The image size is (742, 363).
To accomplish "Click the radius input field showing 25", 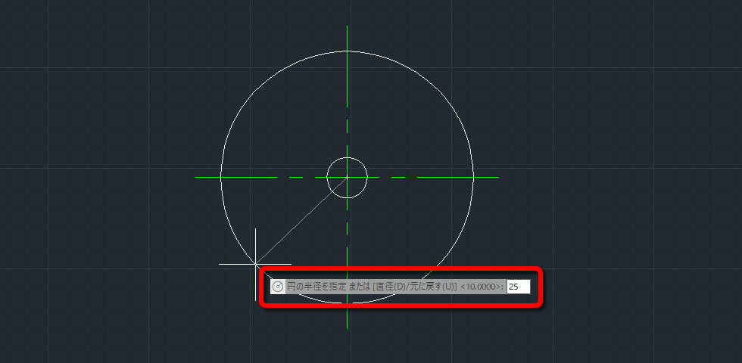I will [519, 287].
